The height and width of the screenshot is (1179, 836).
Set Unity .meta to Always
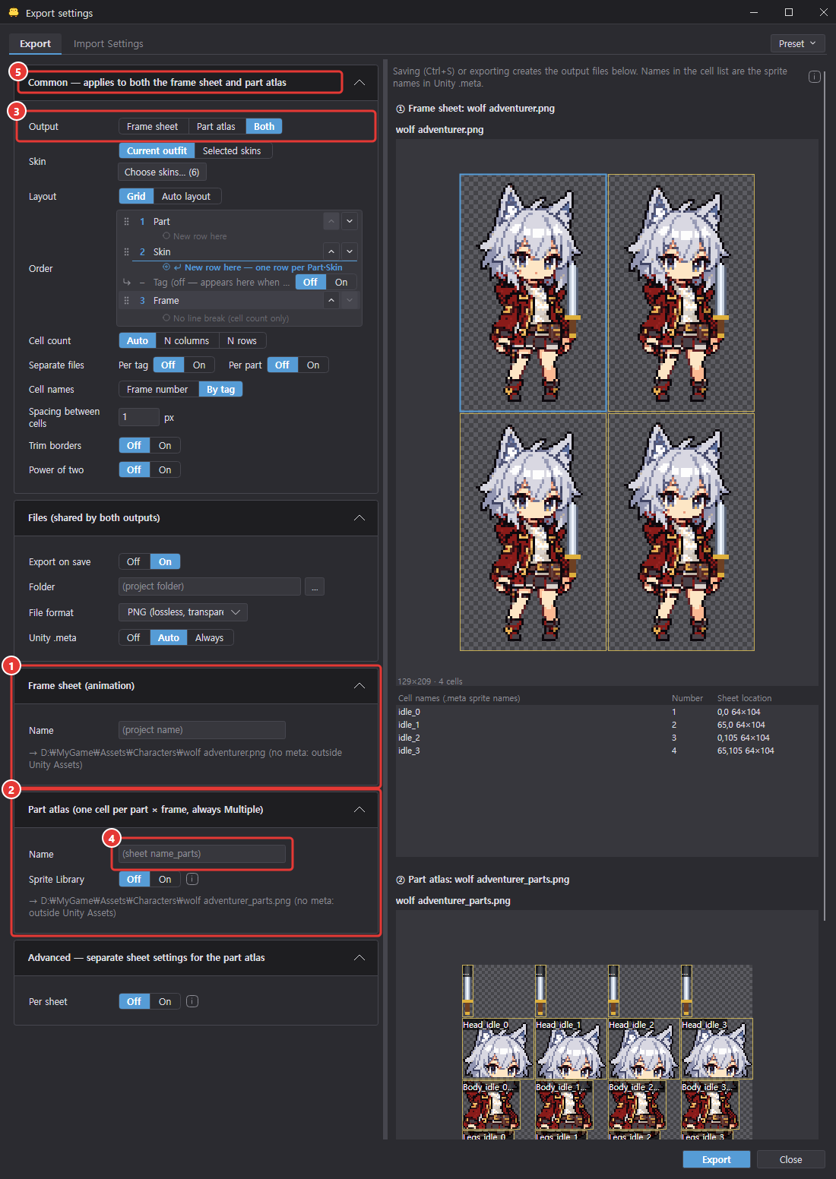[x=209, y=637]
